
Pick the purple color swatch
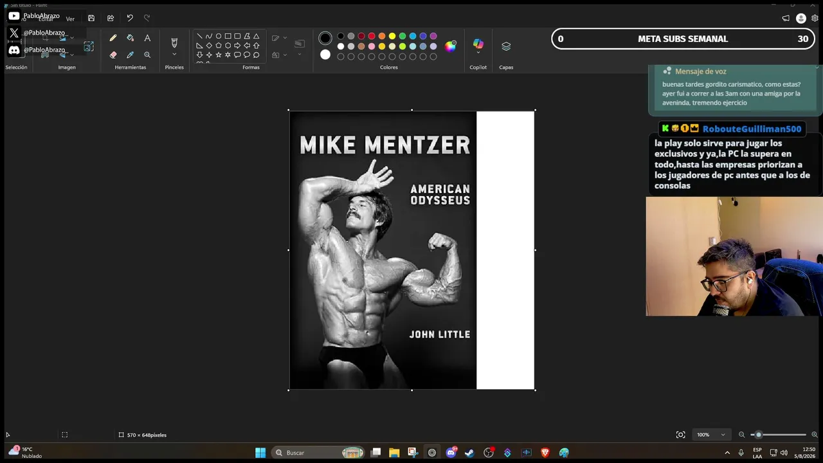point(433,36)
